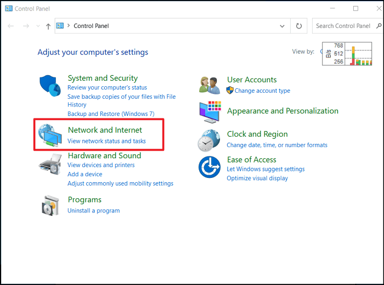This screenshot has height=285, width=384.
Task: Click the Programs disc box icon
Action: pyautogui.click(x=50, y=205)
